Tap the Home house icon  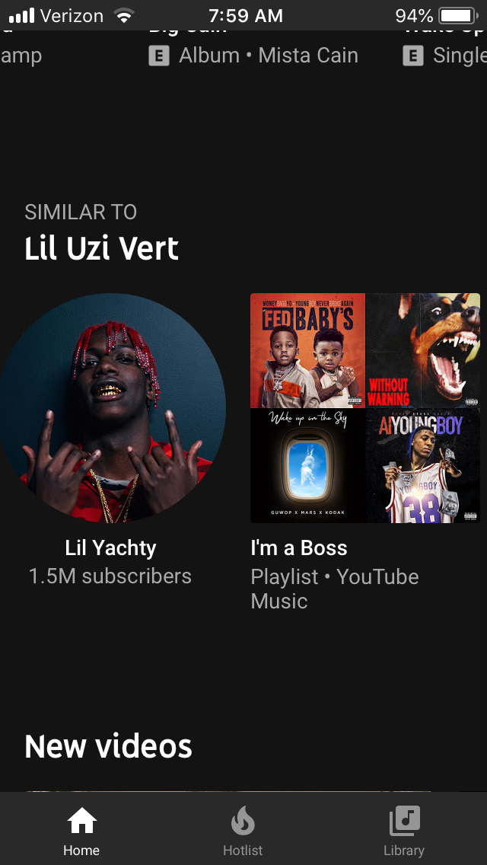pos(81,820)
